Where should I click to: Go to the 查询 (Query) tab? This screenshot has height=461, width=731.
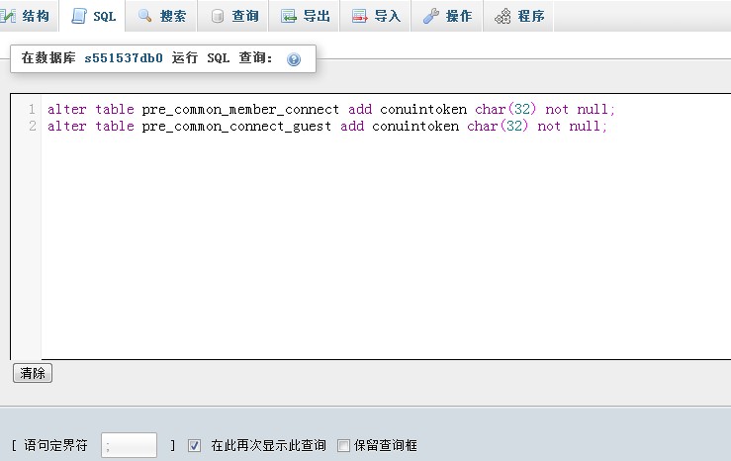tap(232, 16)
